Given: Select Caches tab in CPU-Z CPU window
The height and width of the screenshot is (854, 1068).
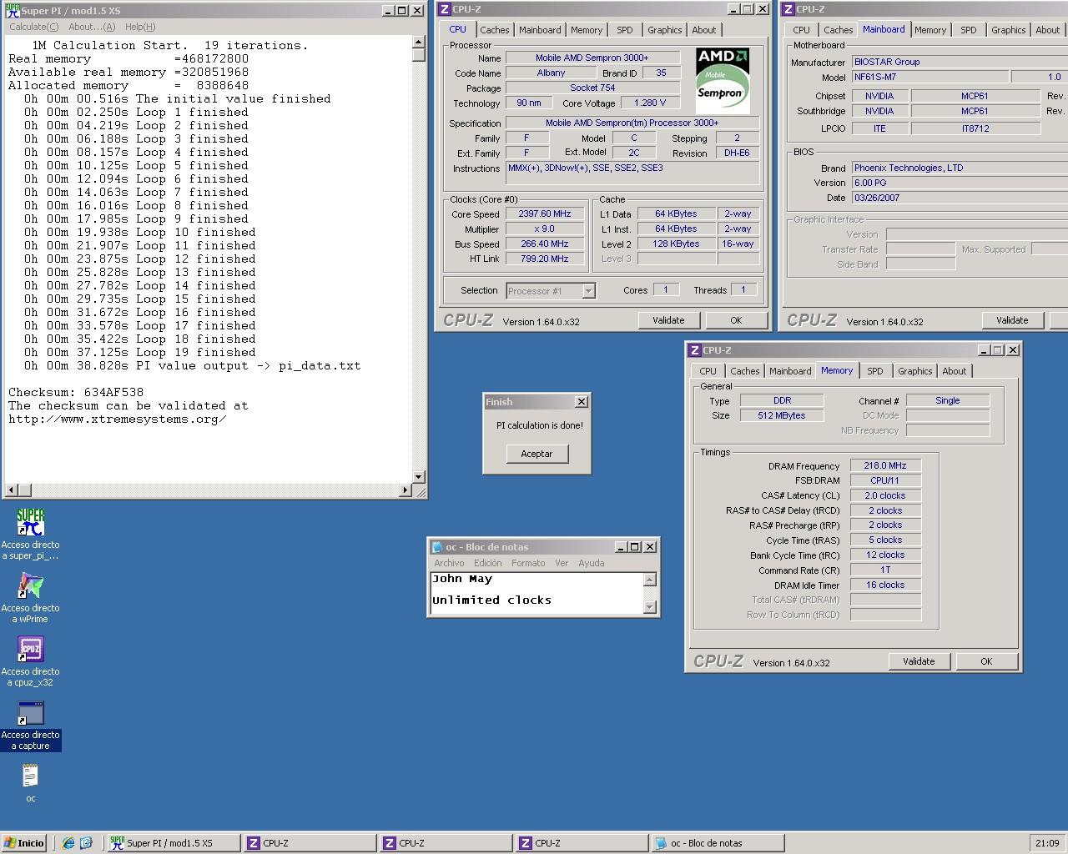Looking at the screenshot, I should tap(494, 30).
